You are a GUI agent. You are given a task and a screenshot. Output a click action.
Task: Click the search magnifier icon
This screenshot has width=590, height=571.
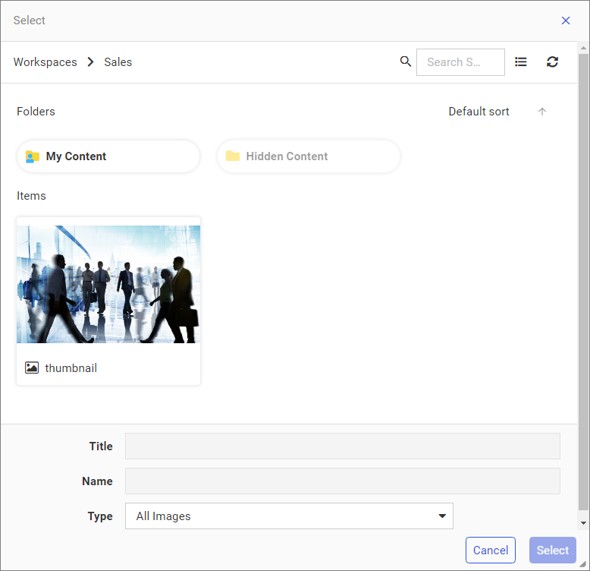406,62
